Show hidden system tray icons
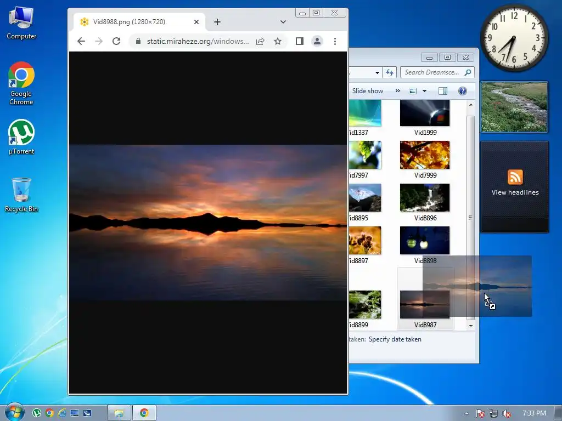This screenshot has width=562, height=421. (x=467, y=413)
